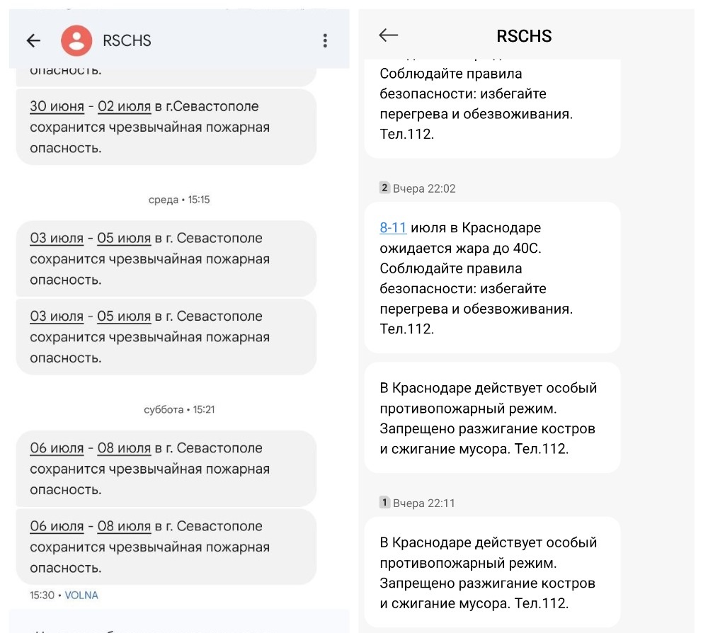Tap the SIM 2 badge beside Вчера 22:02
This screenshot has width=708, height=633.
(384, 188)
